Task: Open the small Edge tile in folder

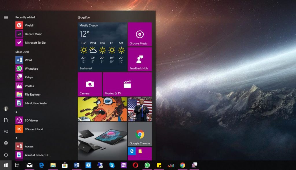Action: (132, 151)
